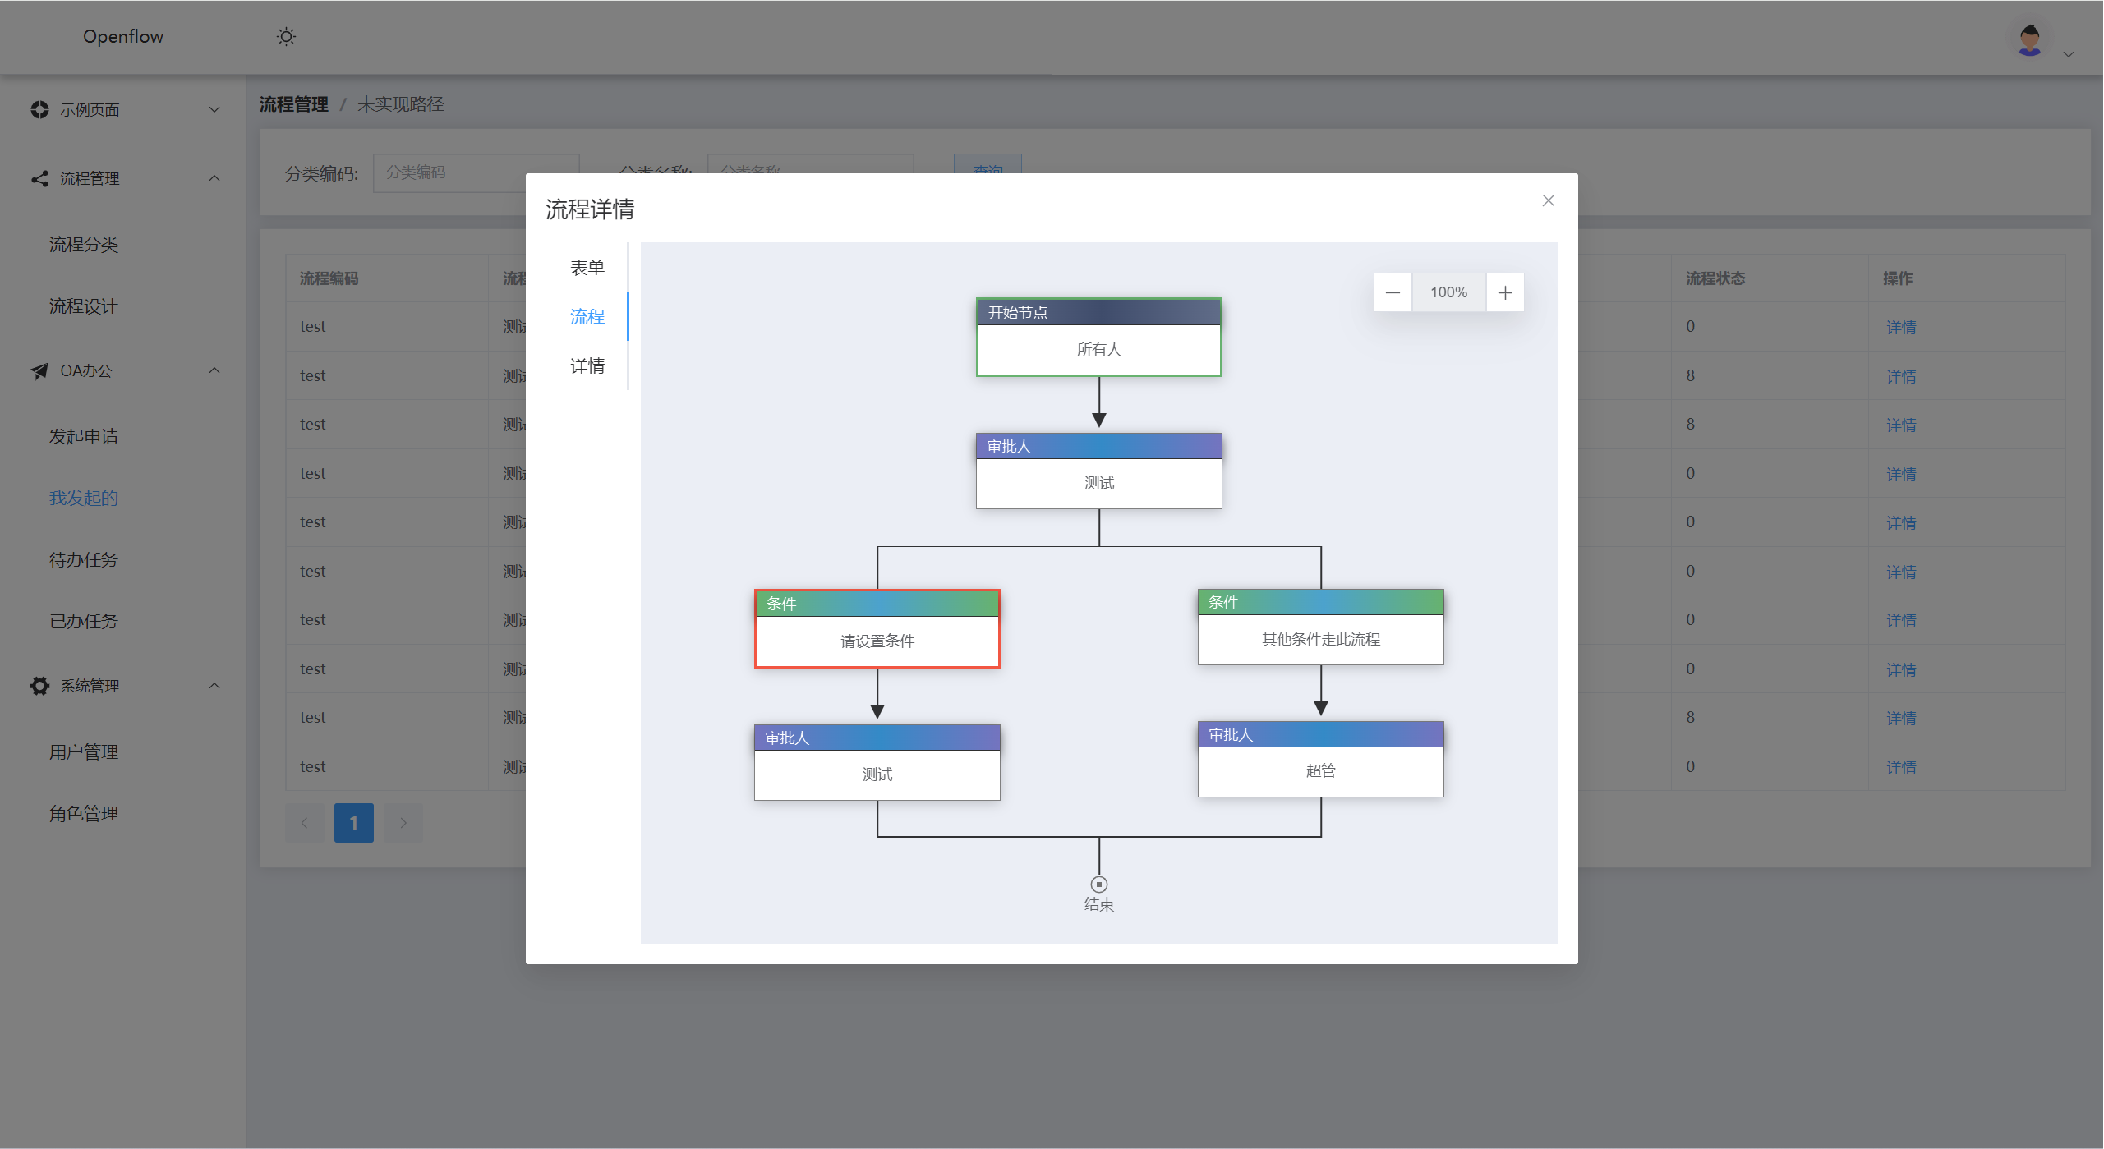The height and width of the screenshot is (1149, 2104).
Task: Click the 系统管理 gear icon
Action: (39, 686)
